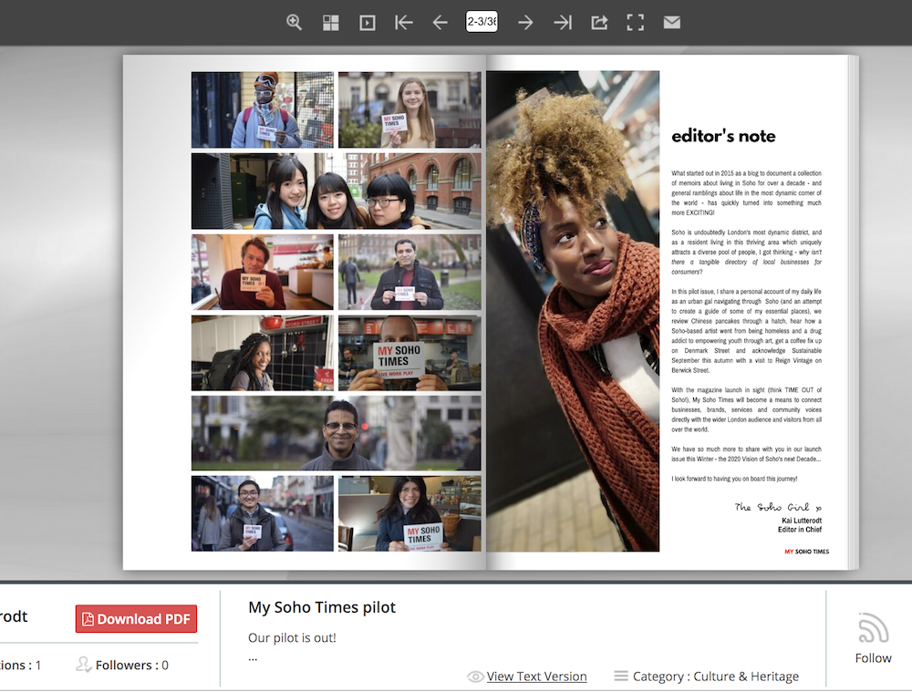Viewport: 912px width, 692px height.
Task: Jump to the first page
Action: 404,23
